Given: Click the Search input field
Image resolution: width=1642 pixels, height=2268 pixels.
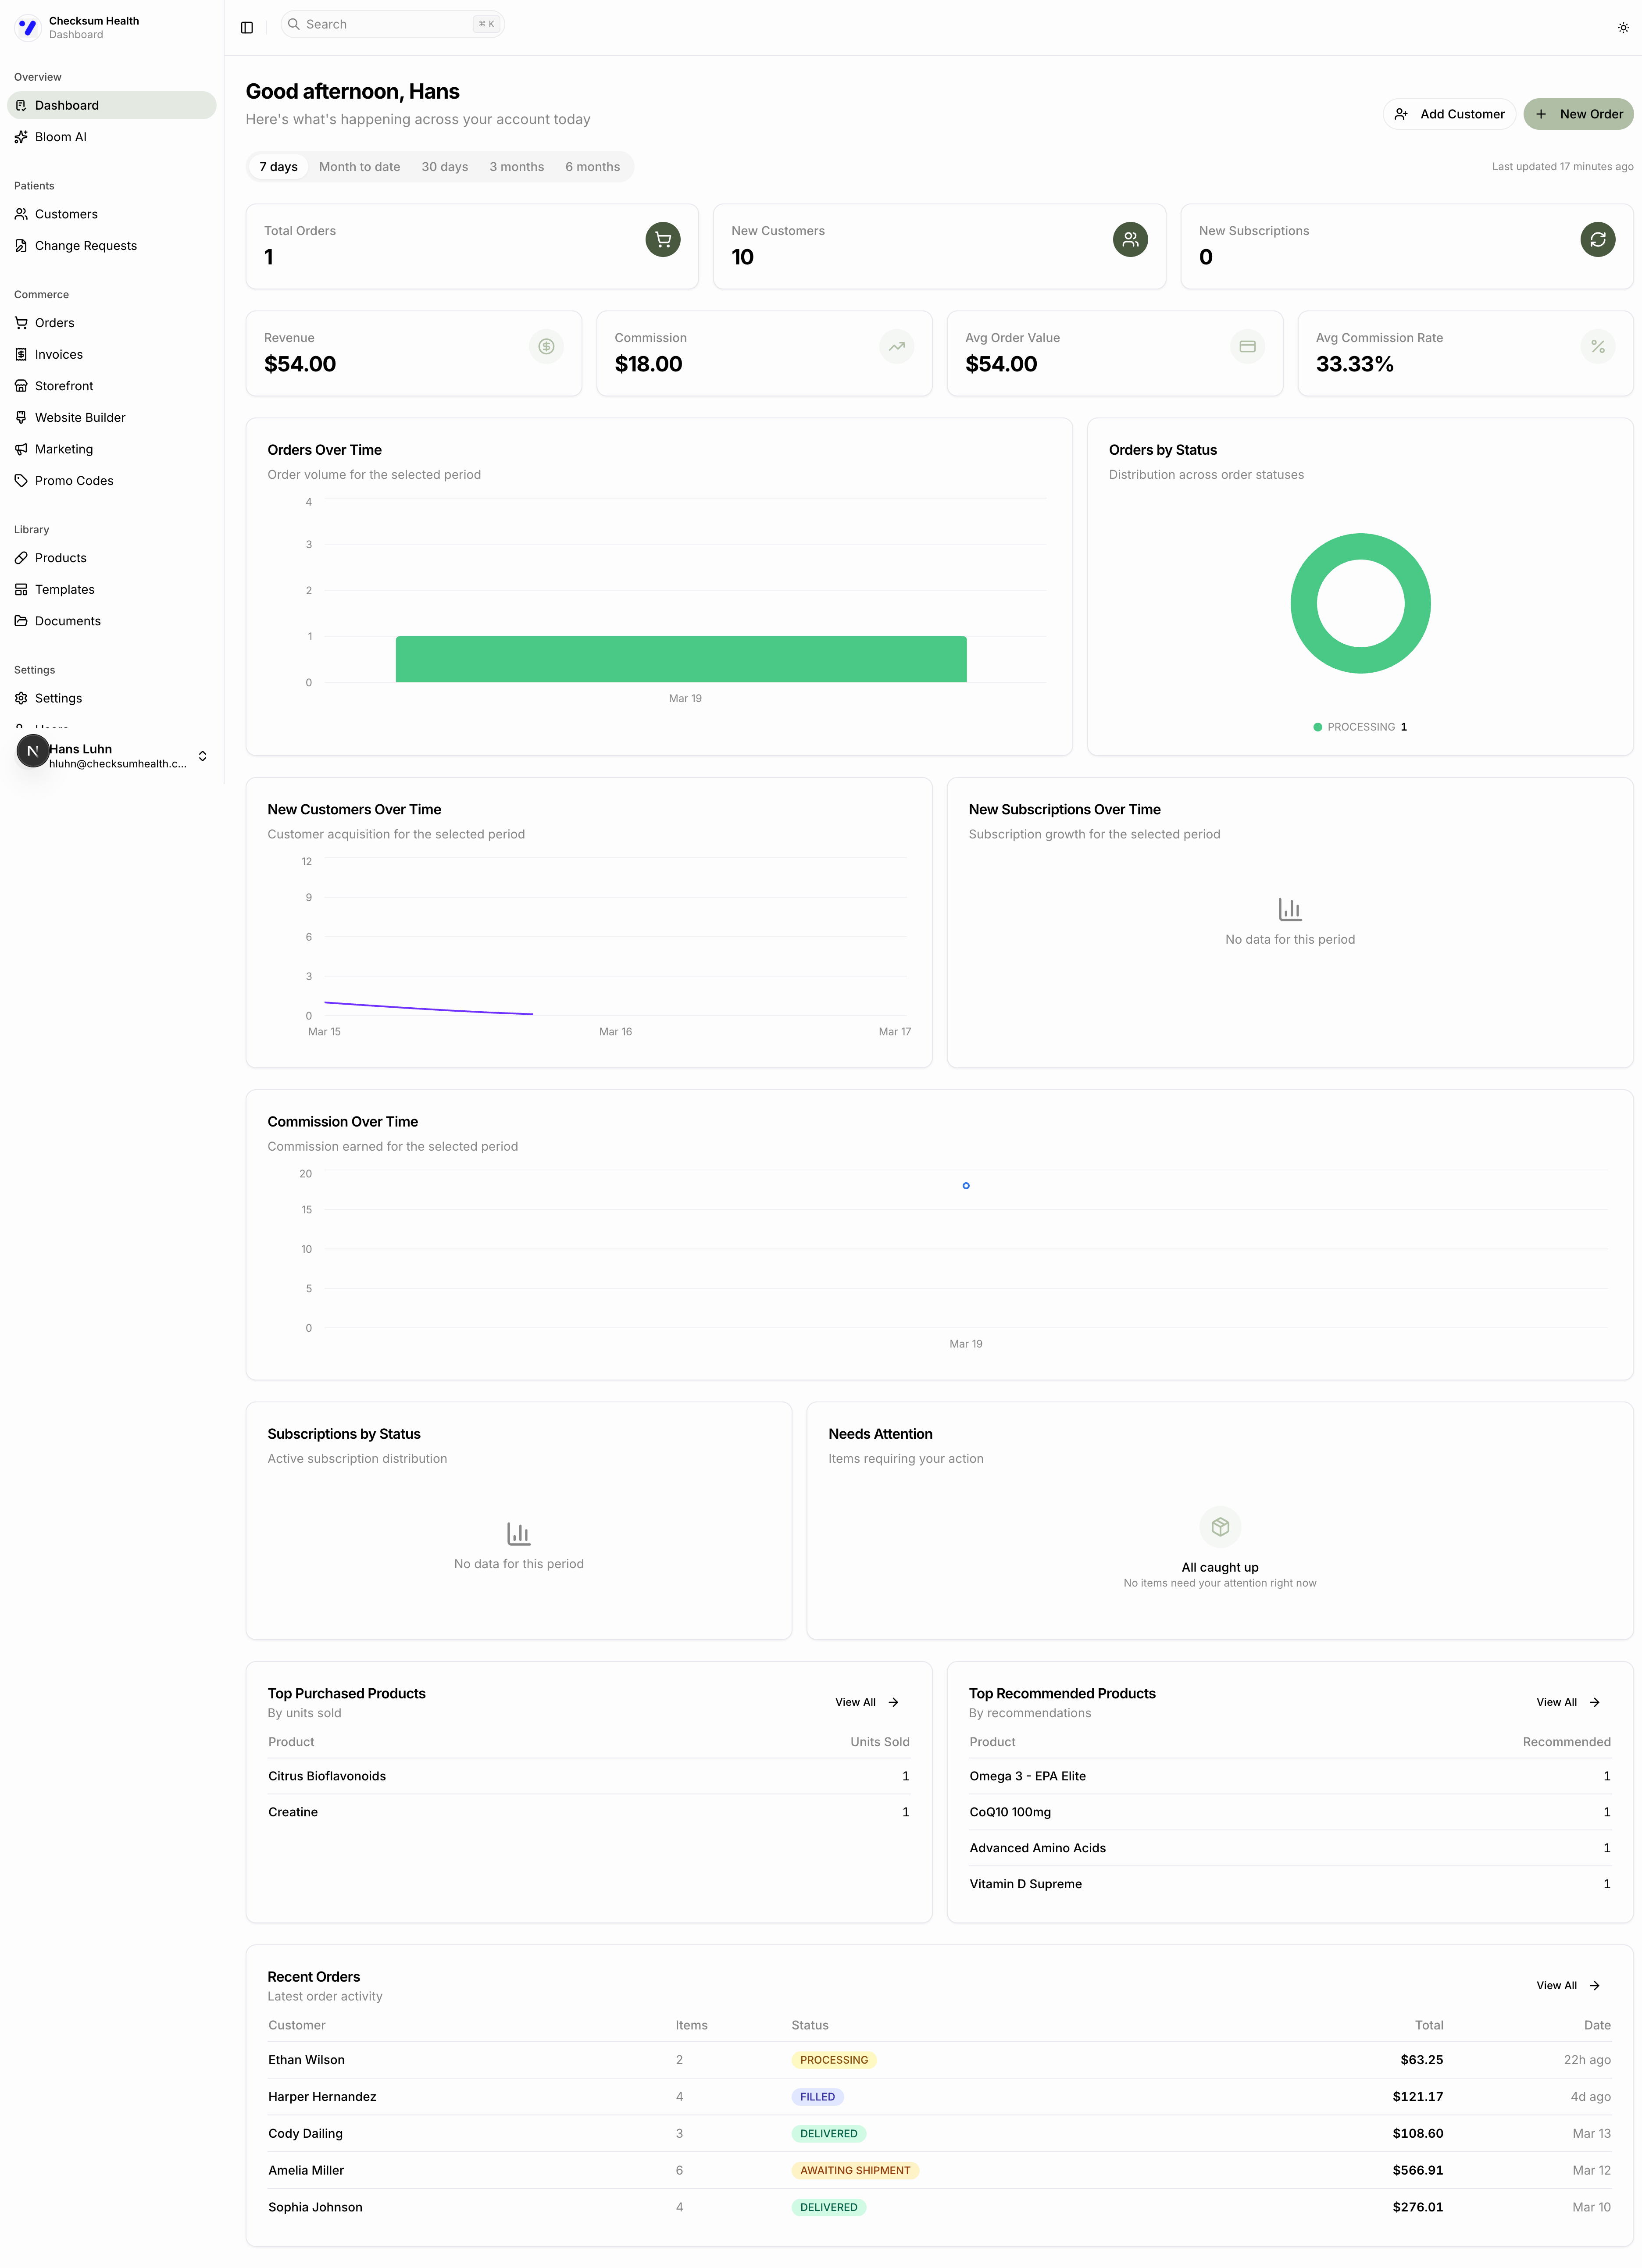Looking at the screenshot, I should click(392, 24).
